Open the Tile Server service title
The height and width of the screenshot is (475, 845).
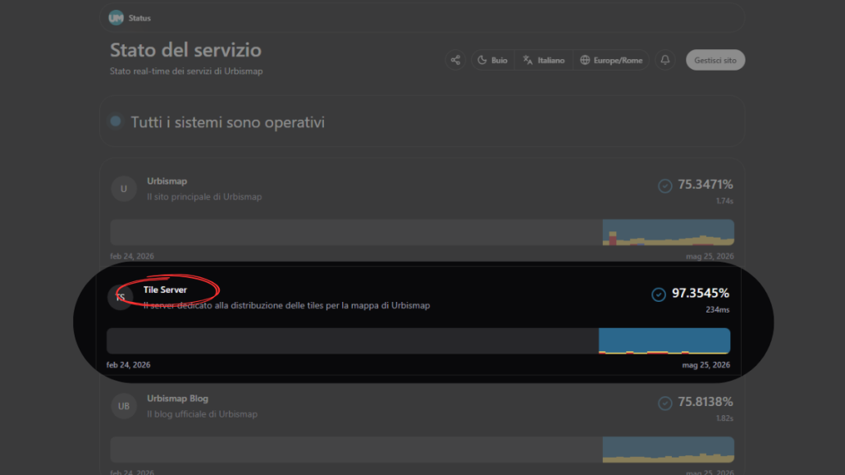165,290
